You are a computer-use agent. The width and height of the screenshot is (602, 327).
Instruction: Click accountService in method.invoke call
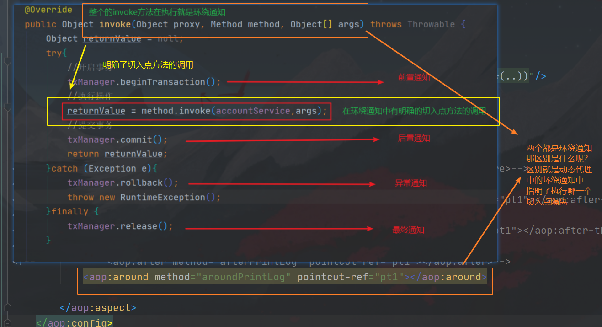(253, 111)
